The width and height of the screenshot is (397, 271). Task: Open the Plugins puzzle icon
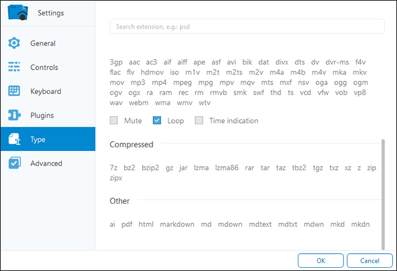(x=14, y=115)
